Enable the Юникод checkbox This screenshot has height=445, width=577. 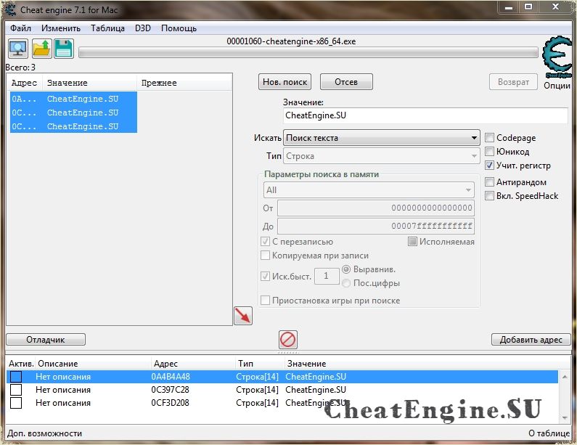pyautogui.click(x=489, y=151)
